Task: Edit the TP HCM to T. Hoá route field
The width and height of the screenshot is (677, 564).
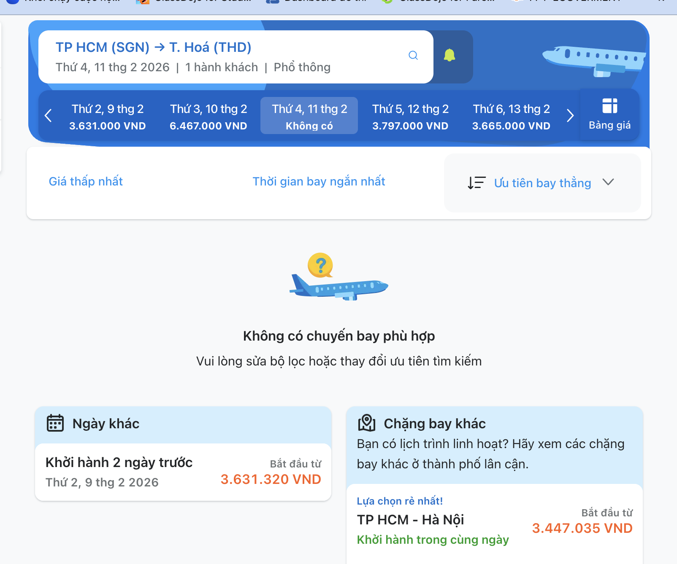Action: 153,47
